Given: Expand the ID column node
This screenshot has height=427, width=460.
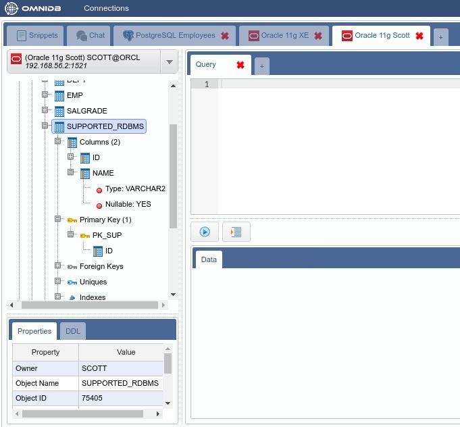Looking at the screenshot, I should click(70, 157).
